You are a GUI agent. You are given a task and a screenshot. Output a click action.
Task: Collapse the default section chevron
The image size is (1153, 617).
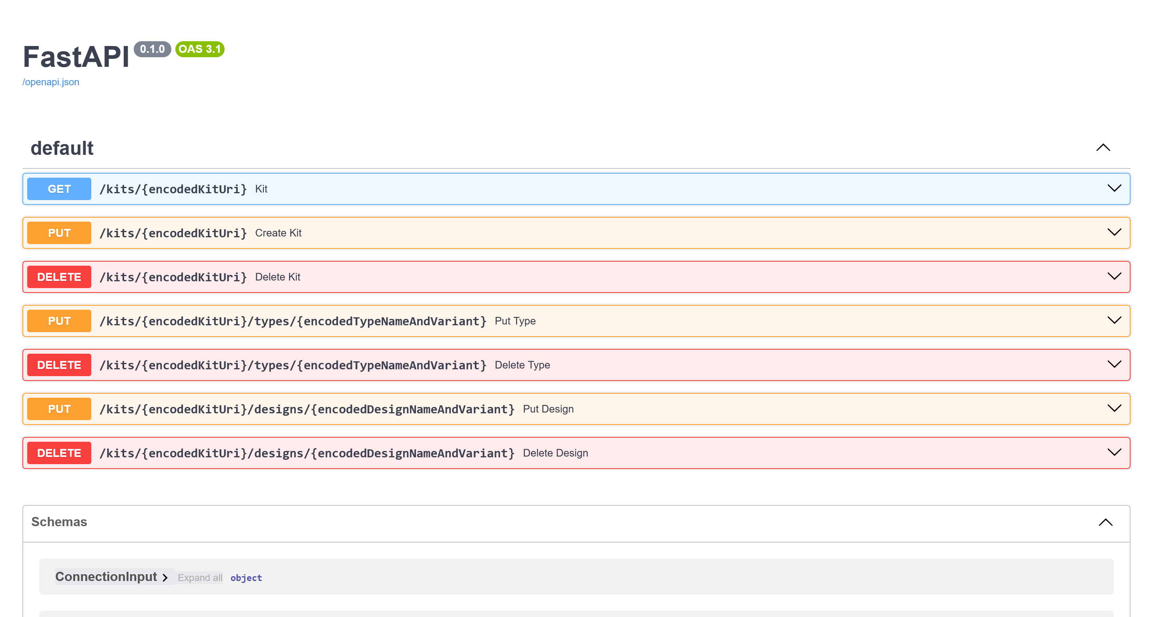[x=1103, y=148]
